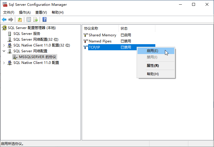214x147 pixels.
Task: Choose 属性(R) in the context menu
Action: click(x=156, y=66)
